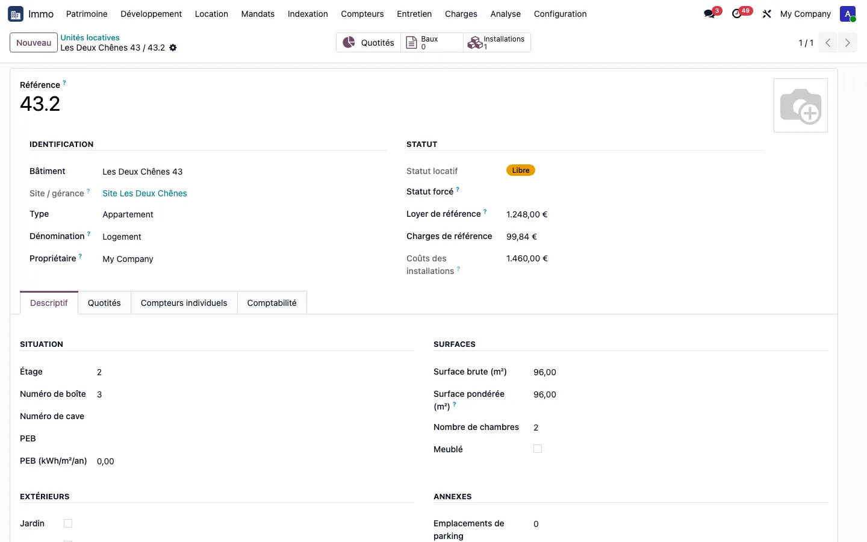Edit the Surface brute value 96,00
The height and width of the screenshot is (542, 867).
click(545, 372)
